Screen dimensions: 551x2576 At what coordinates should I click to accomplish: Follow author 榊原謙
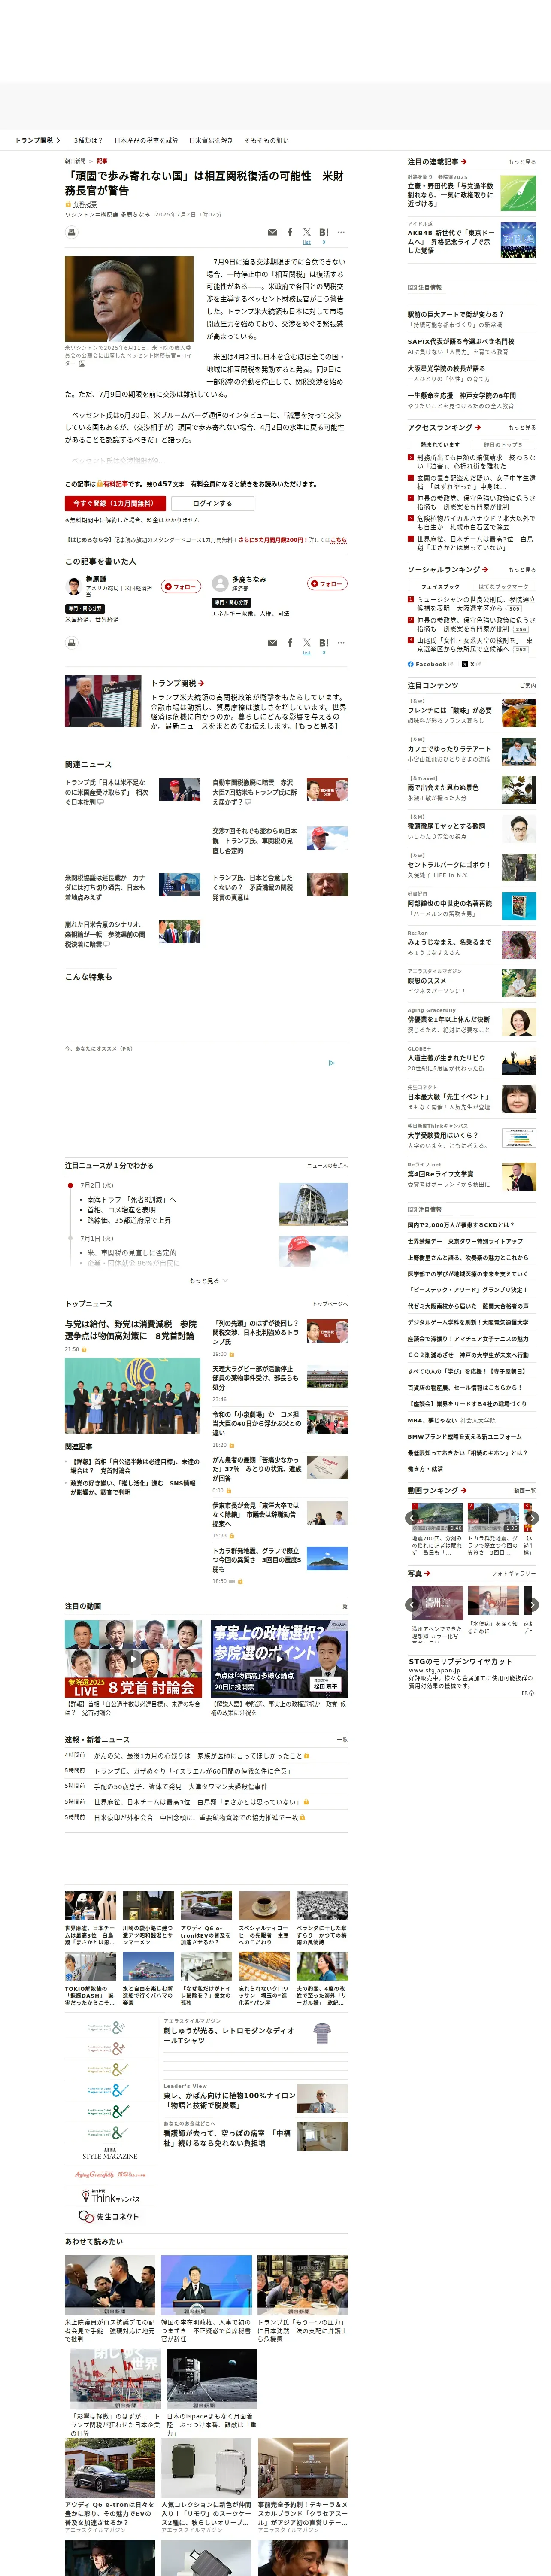coord(182,587)
